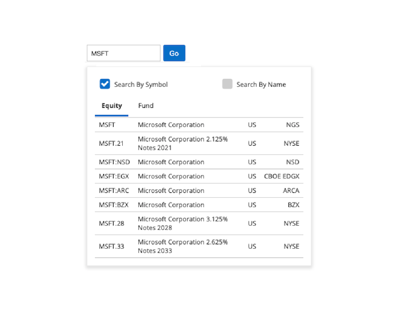
Task: Open Microsoft Corporation 3.125% Notes 2028
Action: tap(183, 224)
